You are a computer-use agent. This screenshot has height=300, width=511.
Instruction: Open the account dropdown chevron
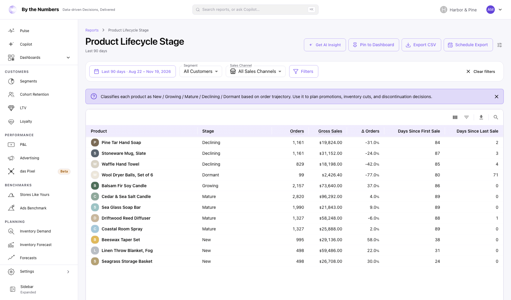point(500,10)
